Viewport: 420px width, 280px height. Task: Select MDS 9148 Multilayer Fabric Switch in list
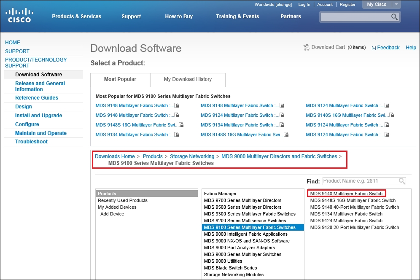coord(346,194)
